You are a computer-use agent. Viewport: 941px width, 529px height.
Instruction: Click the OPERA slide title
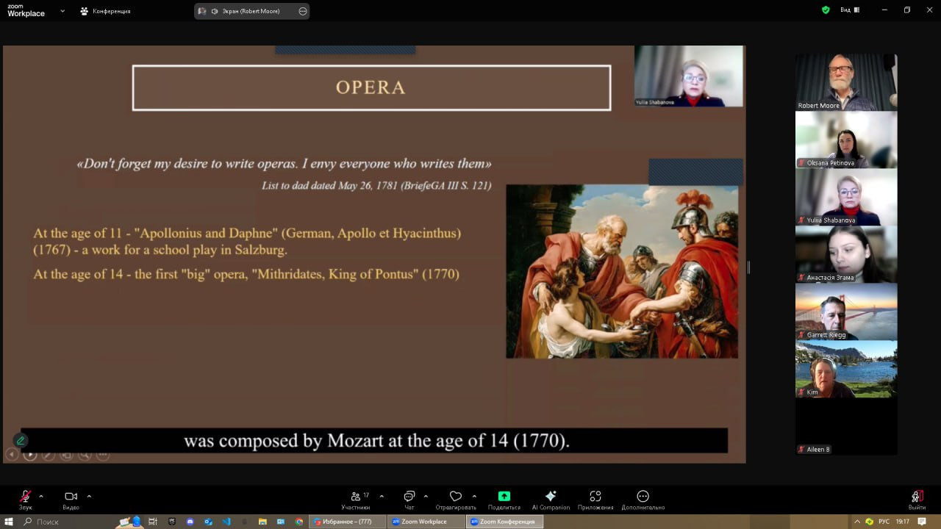(x=371, y=87)
